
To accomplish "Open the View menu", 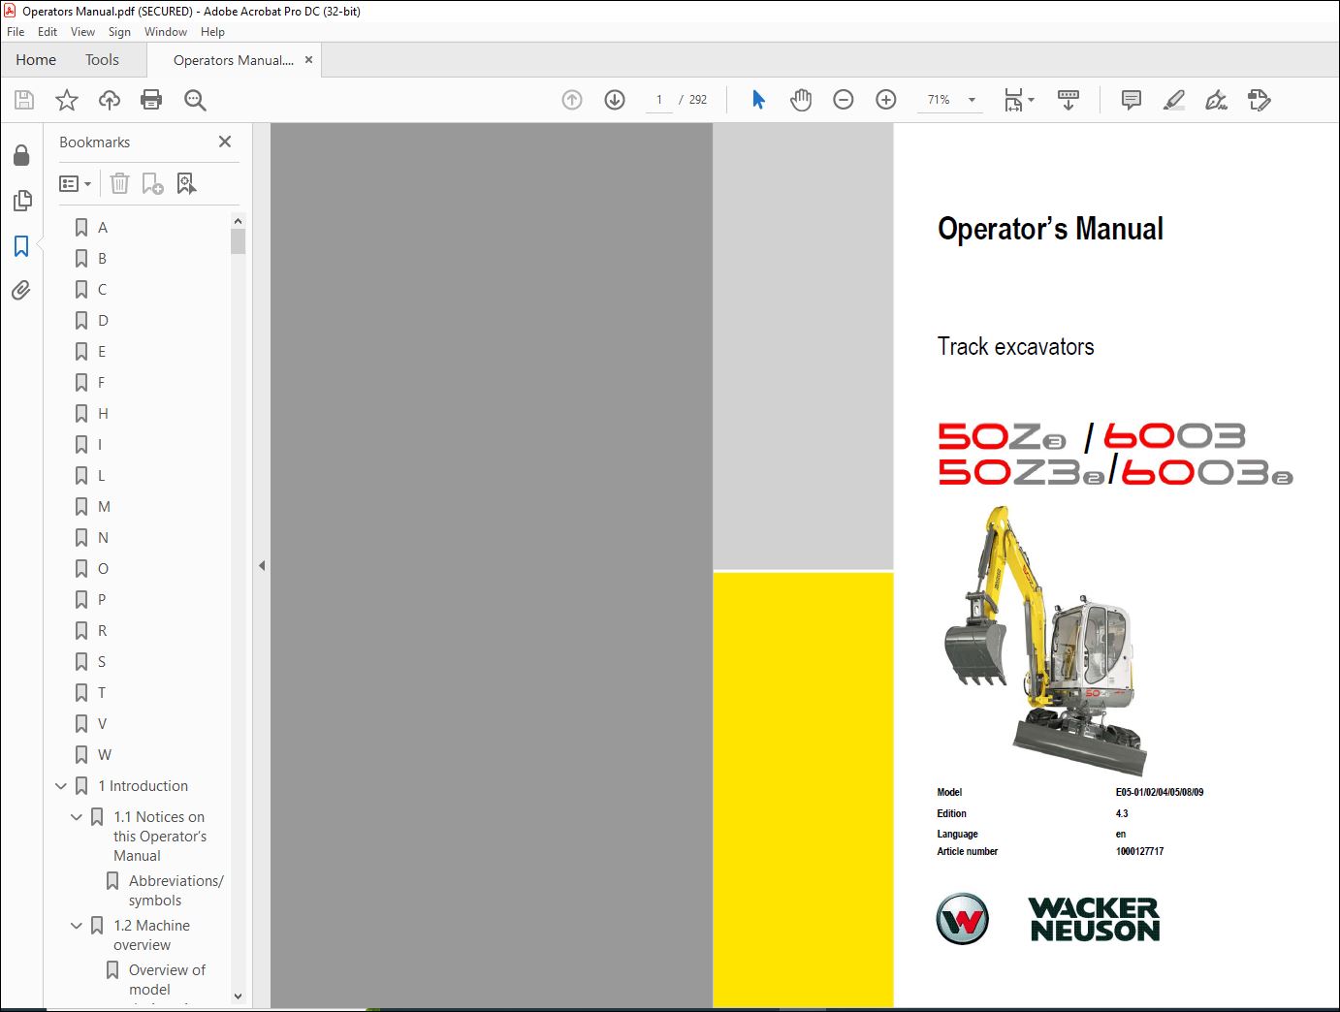I will pyautogui.click(x=83, y=32).
